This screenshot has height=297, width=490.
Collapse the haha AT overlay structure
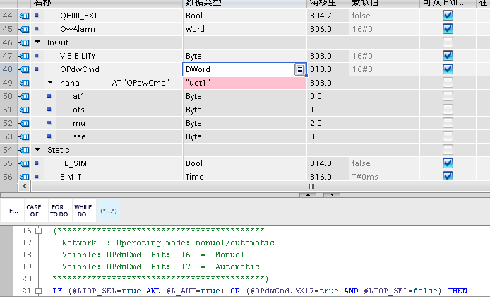click(x=50, y=82)
